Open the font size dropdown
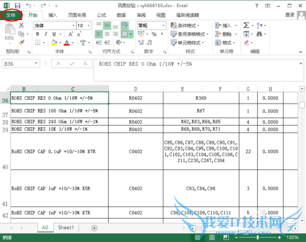The height and width of the screenshot is (242, 306). click(89, 26)
